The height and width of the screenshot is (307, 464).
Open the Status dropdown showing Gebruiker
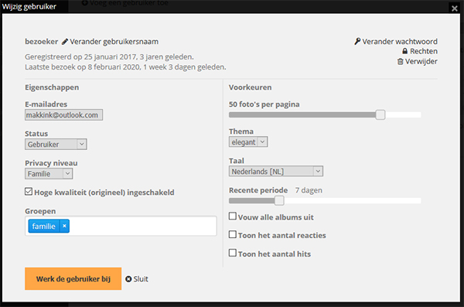pyautogui.click(x=56, y=144)
